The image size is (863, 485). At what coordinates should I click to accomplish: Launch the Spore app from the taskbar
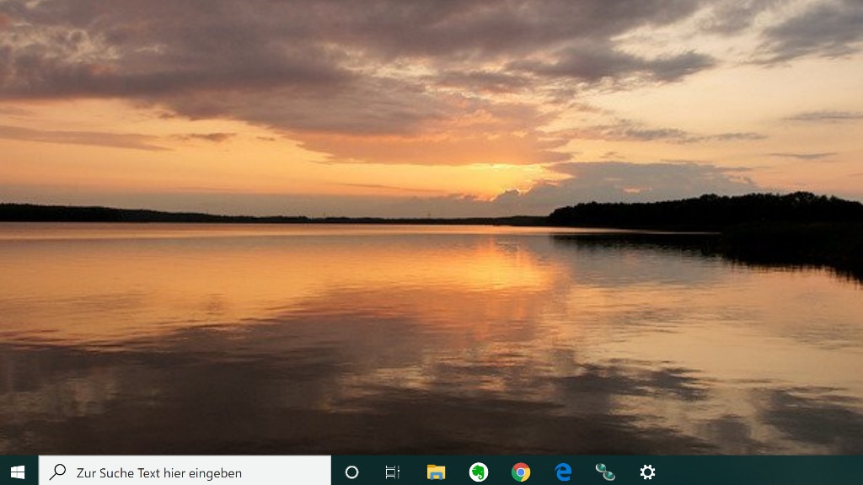[604, 472]
